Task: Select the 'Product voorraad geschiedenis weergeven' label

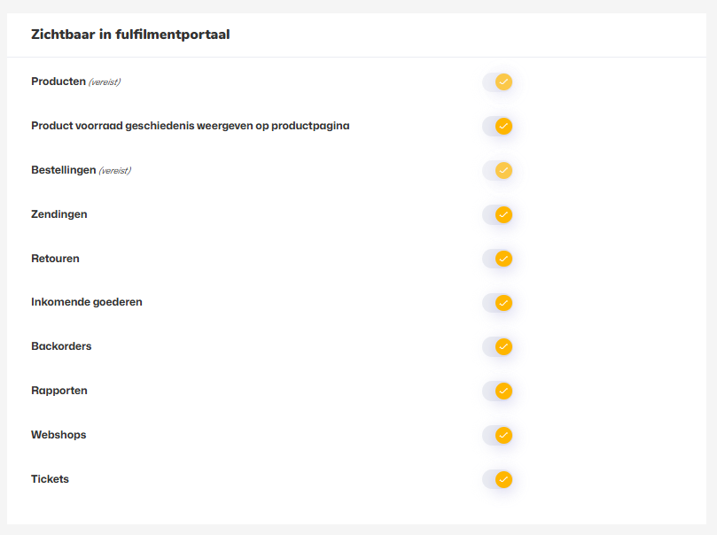Action: coord(190,126)
